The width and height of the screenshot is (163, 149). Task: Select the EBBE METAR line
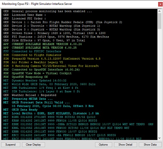pos(78,124)
